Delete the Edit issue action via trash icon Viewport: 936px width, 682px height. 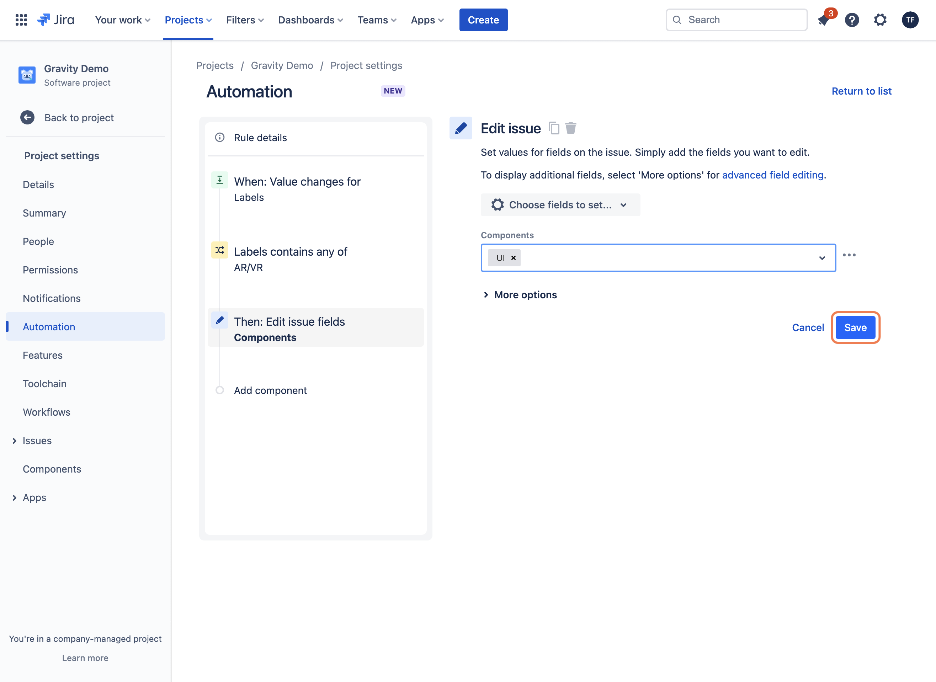coord(571,128)
